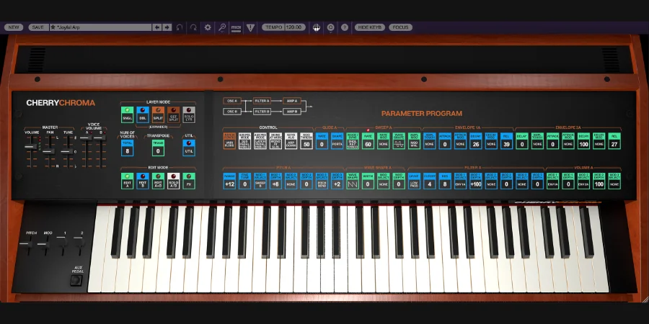Click the AMP A block in signal diagram
Screen dimensions: 649x324
point(292,101)
